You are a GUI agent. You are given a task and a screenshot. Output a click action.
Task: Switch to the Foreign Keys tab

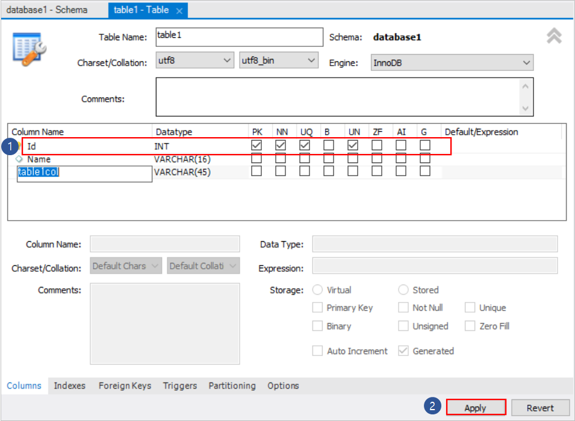[x=124, y=386]
